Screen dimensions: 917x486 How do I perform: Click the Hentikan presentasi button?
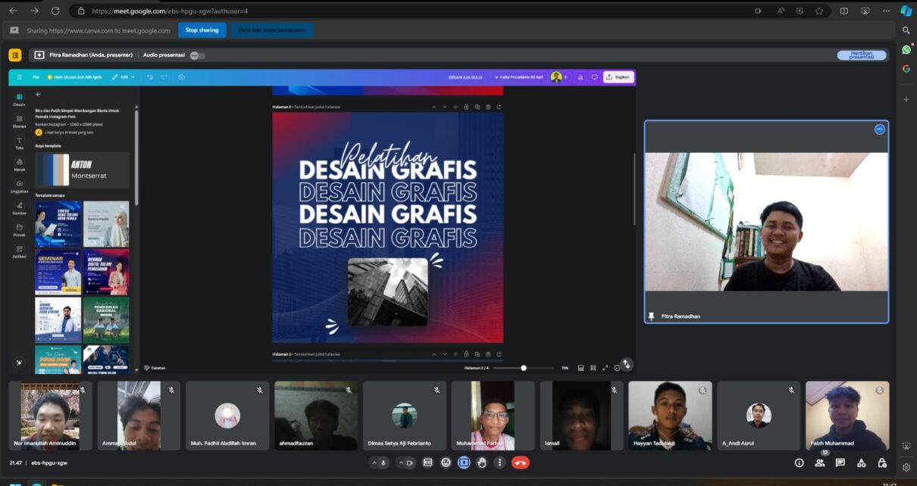pos(862,55)
